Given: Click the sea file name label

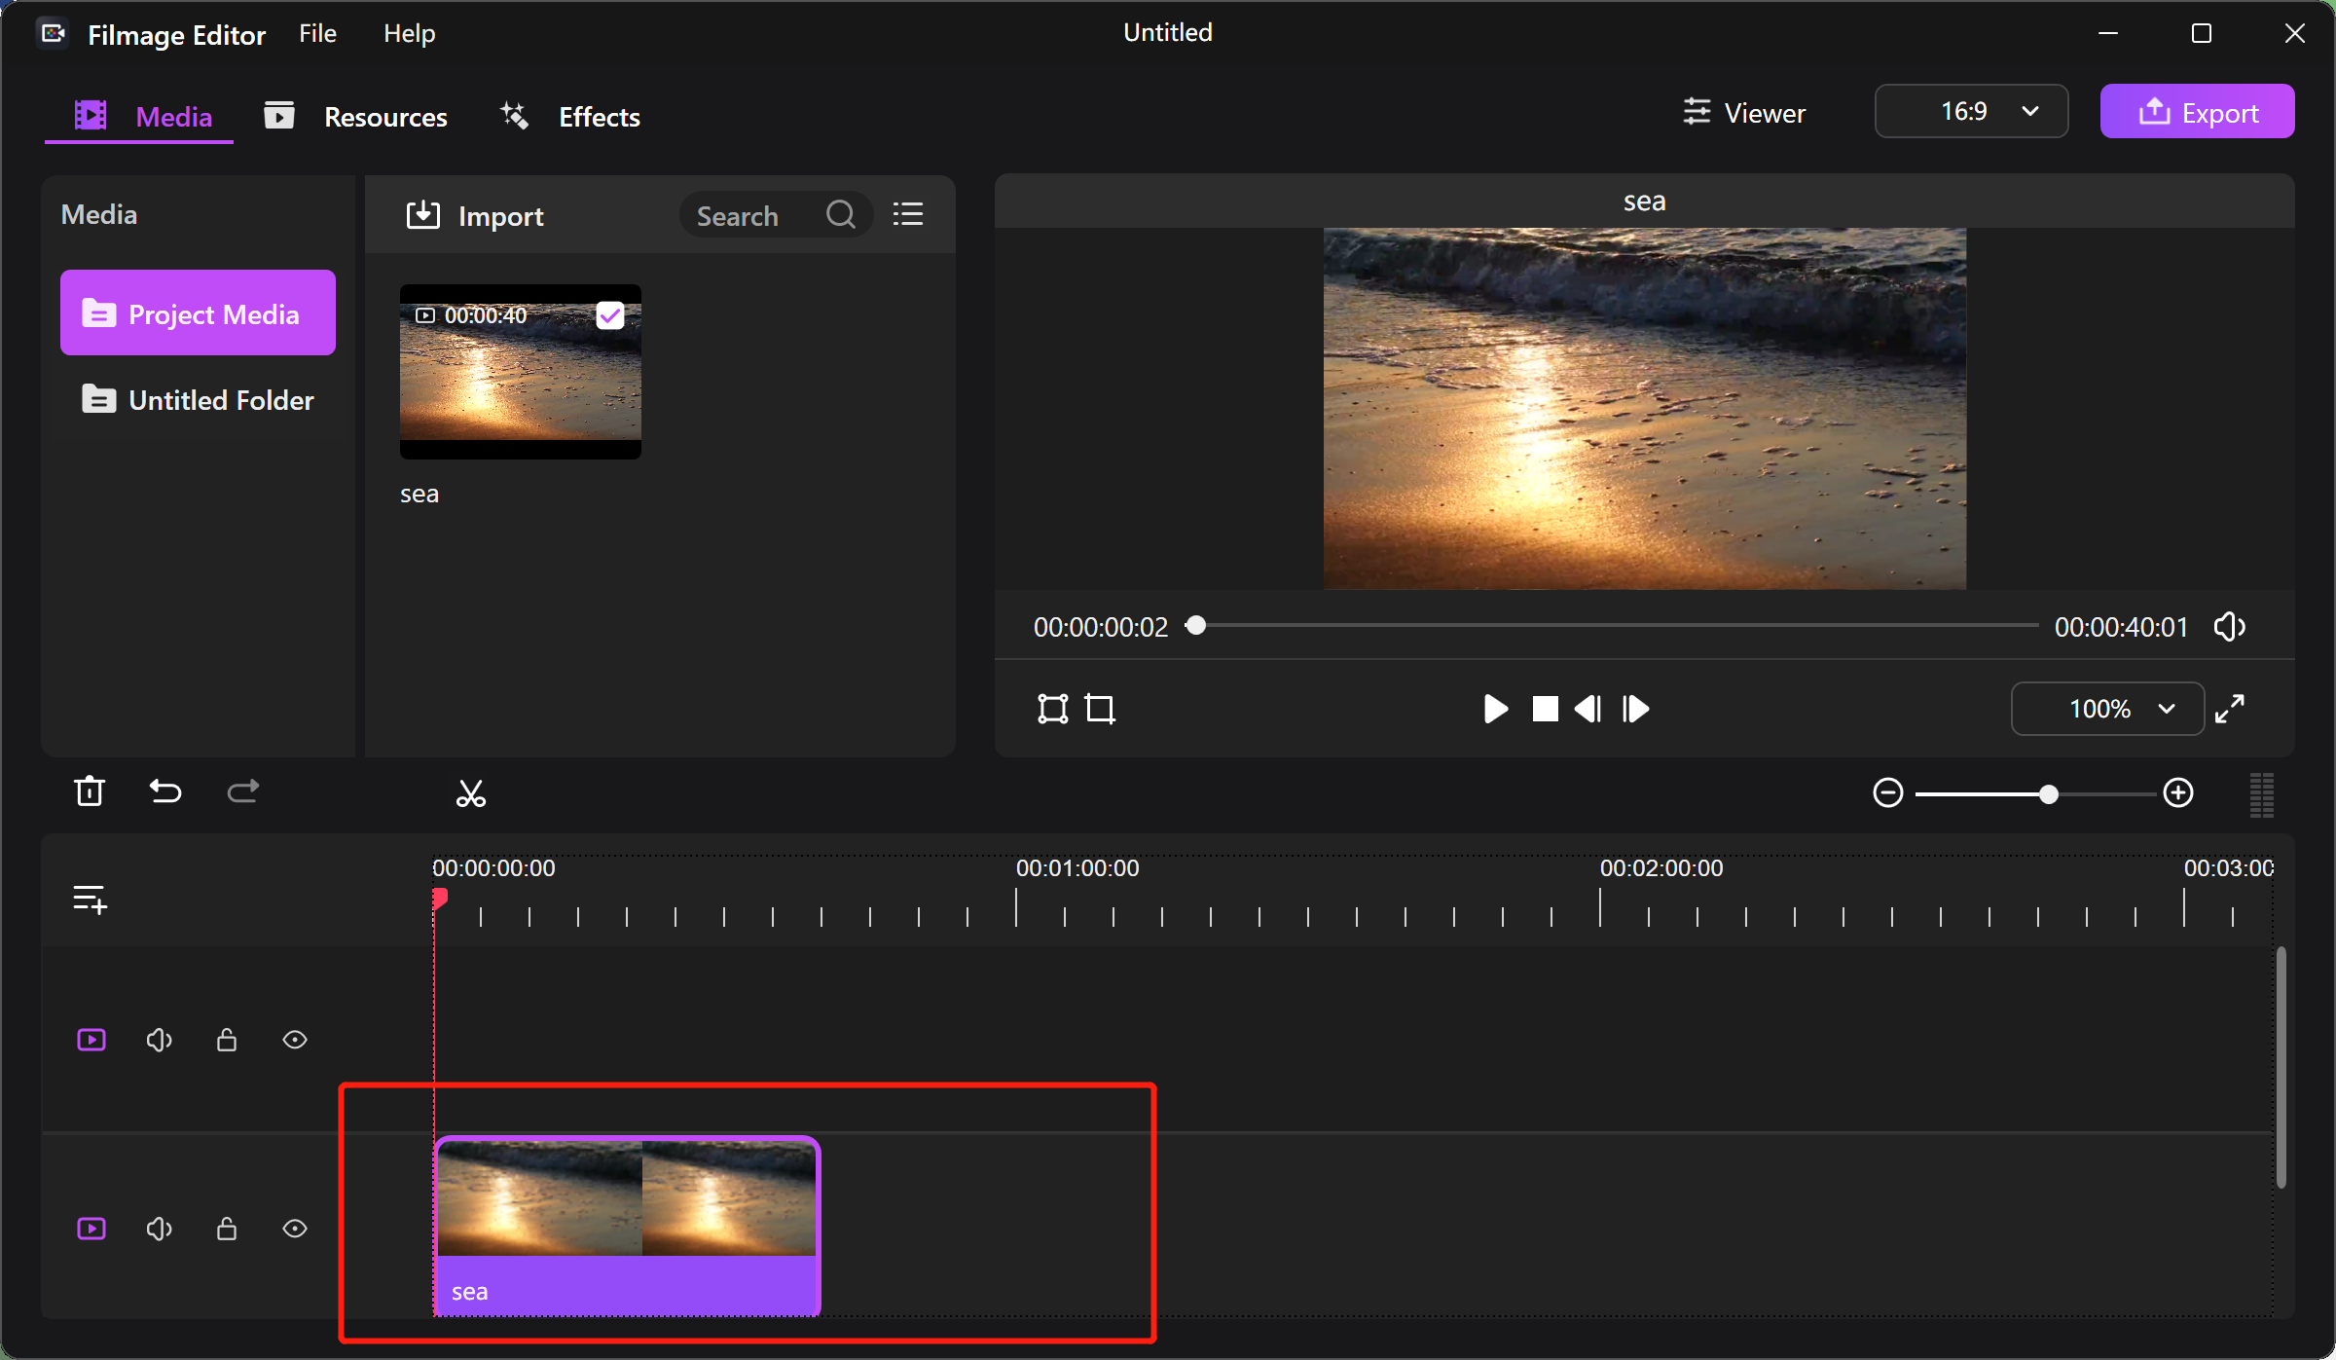Looking at the screenshot, I should [x=420, y=495].
